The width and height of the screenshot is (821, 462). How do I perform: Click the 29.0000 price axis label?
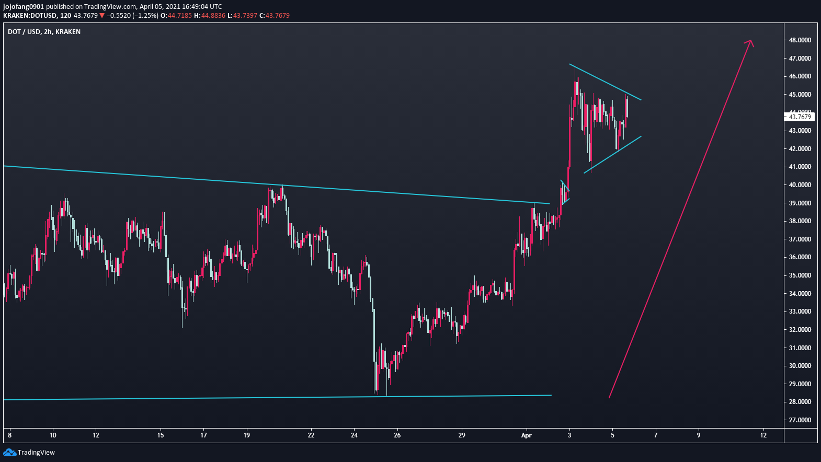(800, 384)
